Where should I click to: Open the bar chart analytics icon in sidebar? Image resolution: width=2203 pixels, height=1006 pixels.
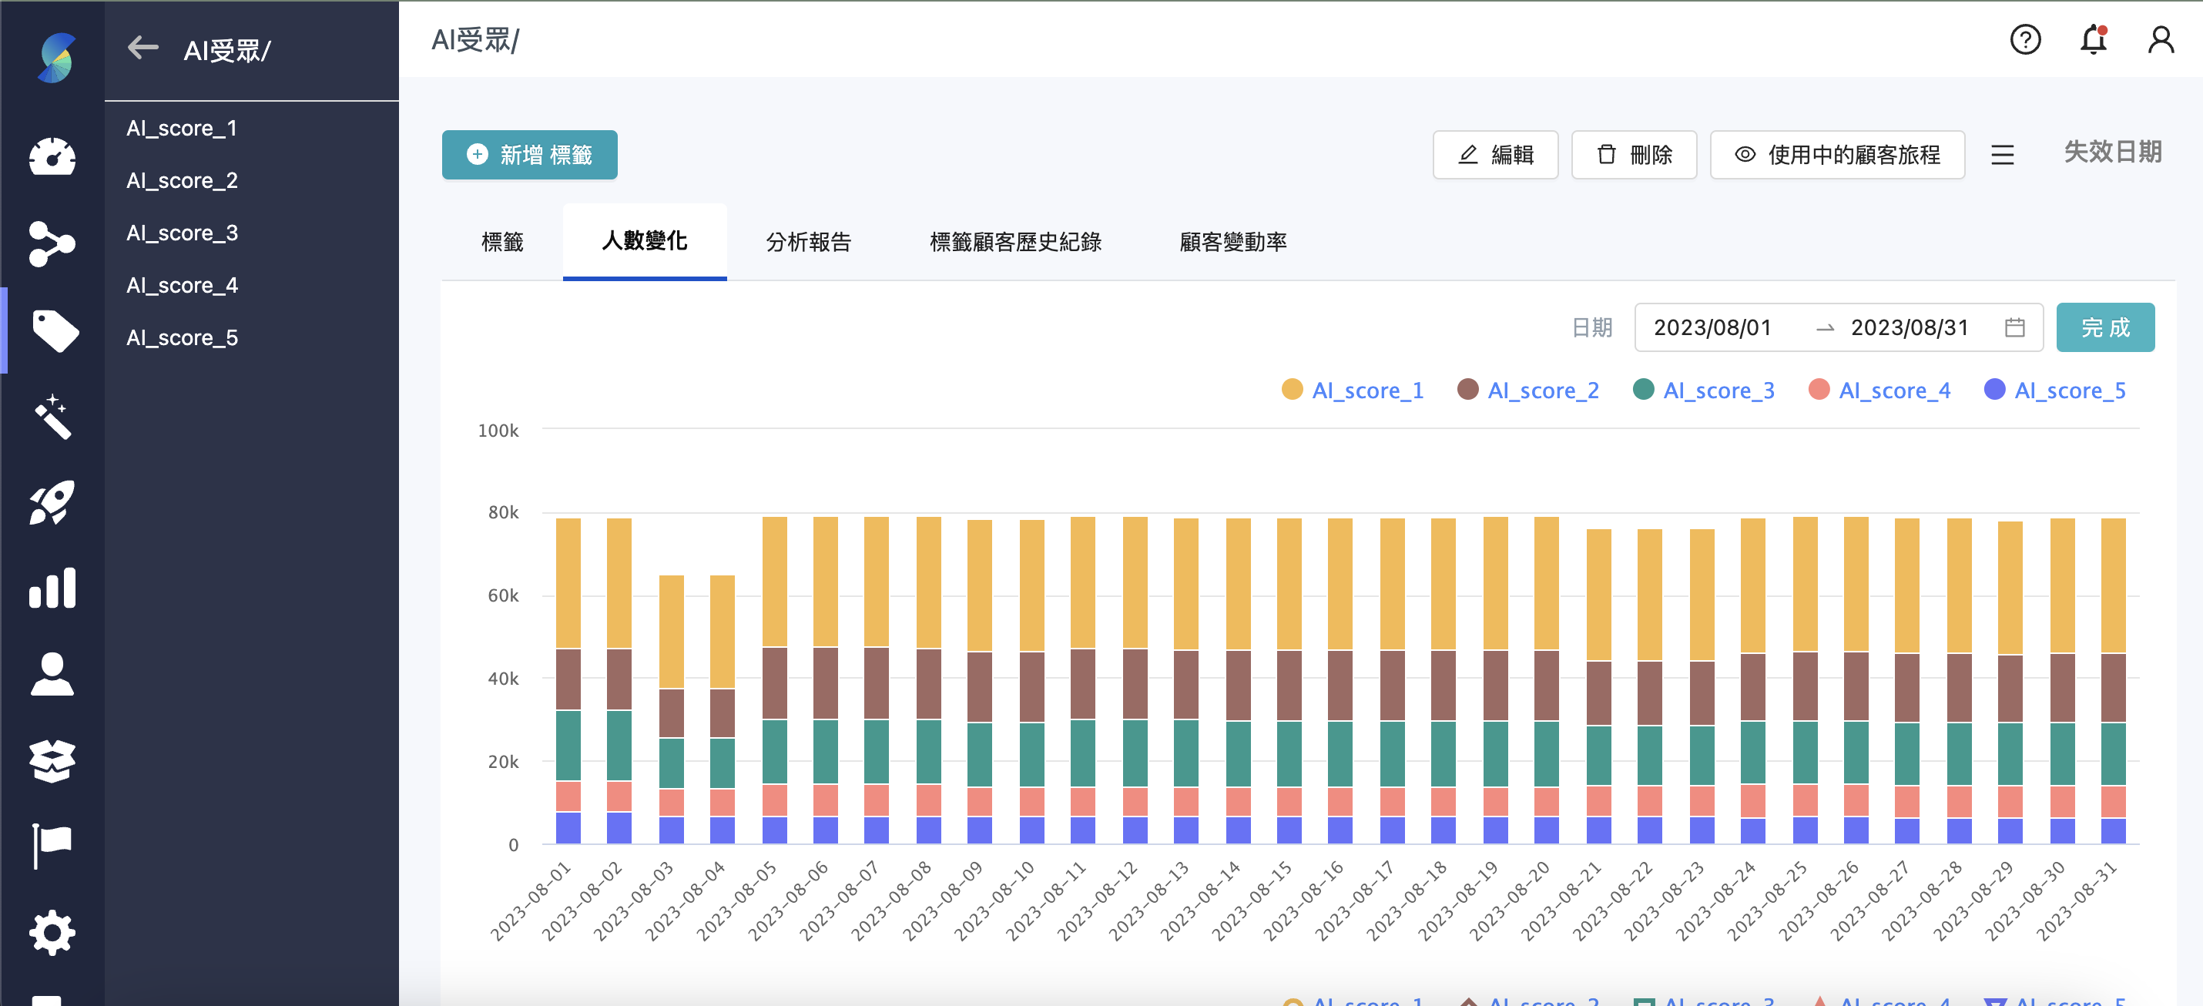[x=52, y=589]
